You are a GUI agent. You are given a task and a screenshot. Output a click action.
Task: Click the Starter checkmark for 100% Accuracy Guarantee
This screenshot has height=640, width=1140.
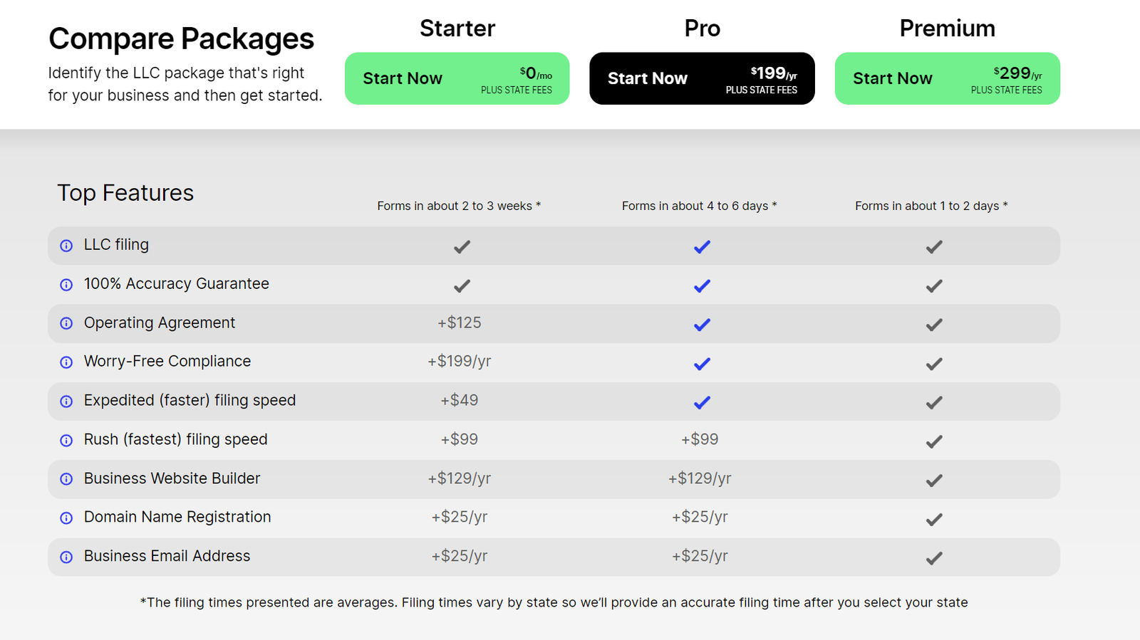click(462, 286)
